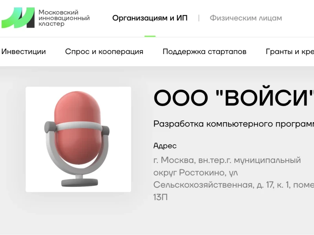Click the red microphone company thumbnail
Image resolution: width=314 pixels, height=235 pixels.
[78, 139]
